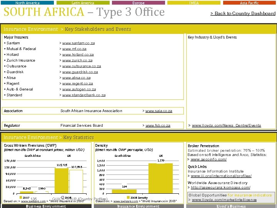The image size is (277, 208).
Task: Select the Outsurance insurer name
Action: (x=17, y=66)
